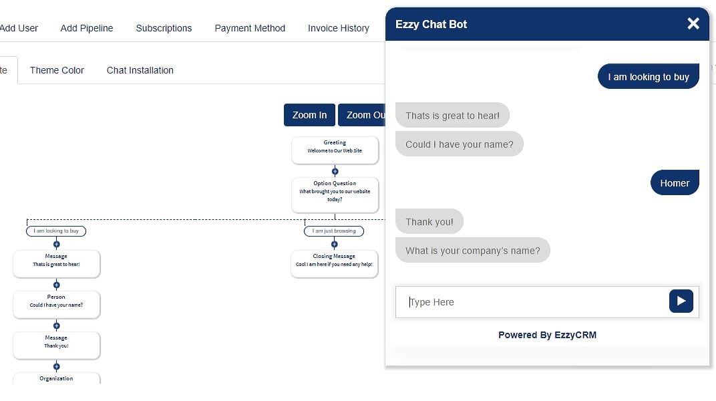
Task: Open the Invoice History menu
Action: click(x=338, y=28)
